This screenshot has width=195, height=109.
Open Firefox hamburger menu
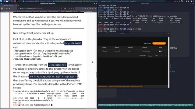[95, 8]
